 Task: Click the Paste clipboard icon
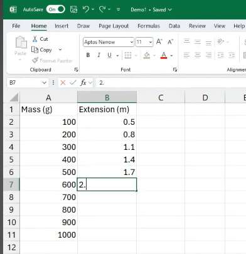tap(21, 43)
